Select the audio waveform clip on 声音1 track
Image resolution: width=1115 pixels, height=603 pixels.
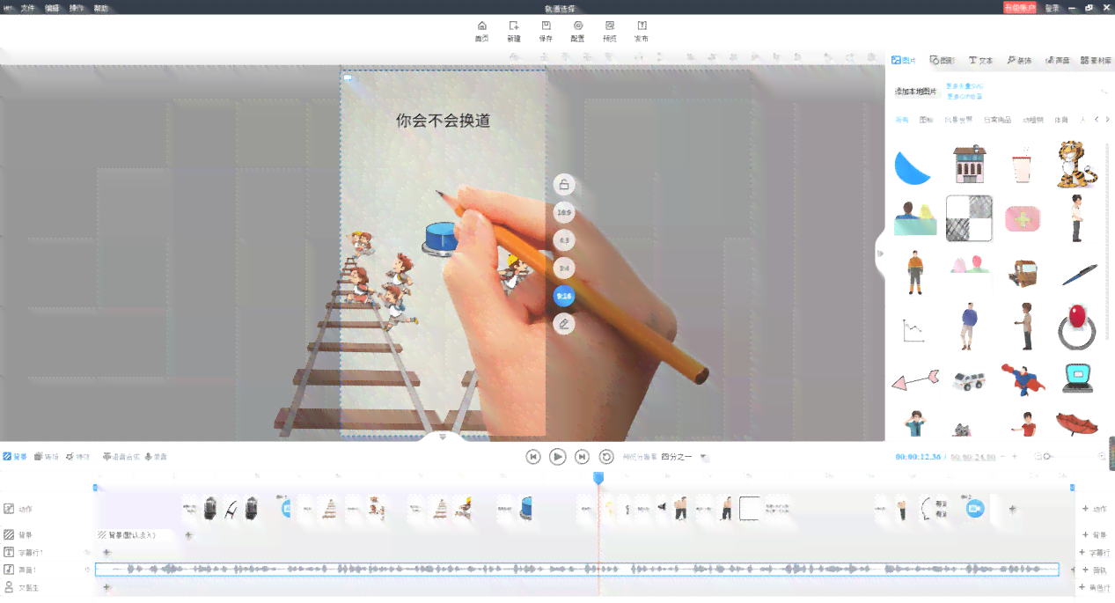click(577, 570)
